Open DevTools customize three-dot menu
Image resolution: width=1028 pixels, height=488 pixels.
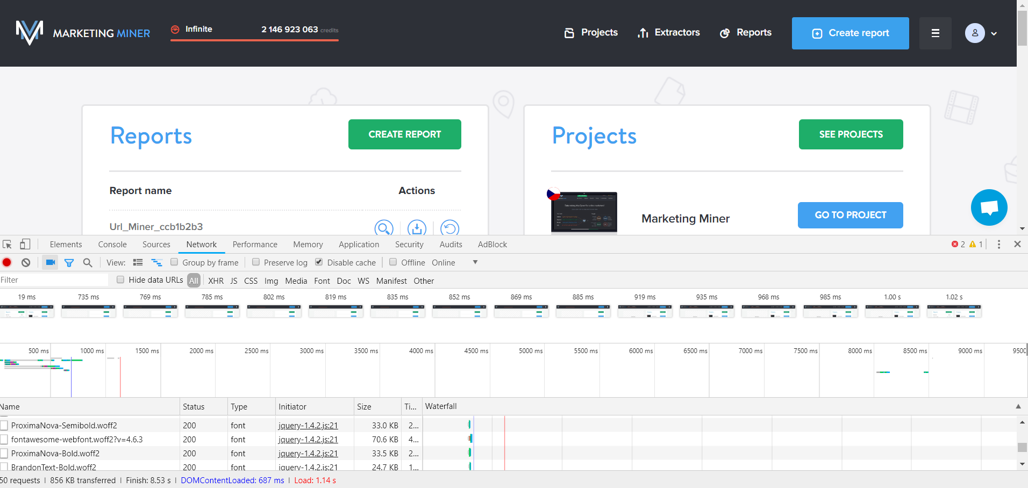click(999, 245)
